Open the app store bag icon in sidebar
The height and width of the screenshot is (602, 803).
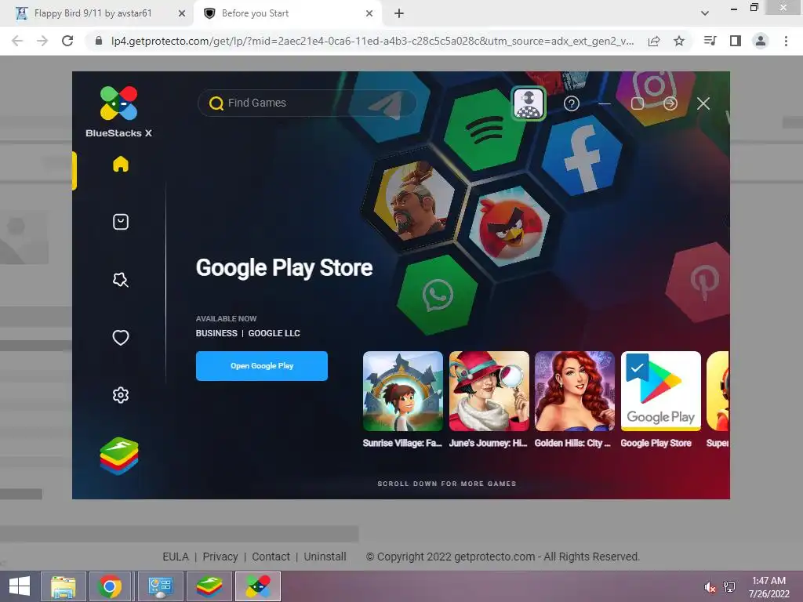point(120,222)
